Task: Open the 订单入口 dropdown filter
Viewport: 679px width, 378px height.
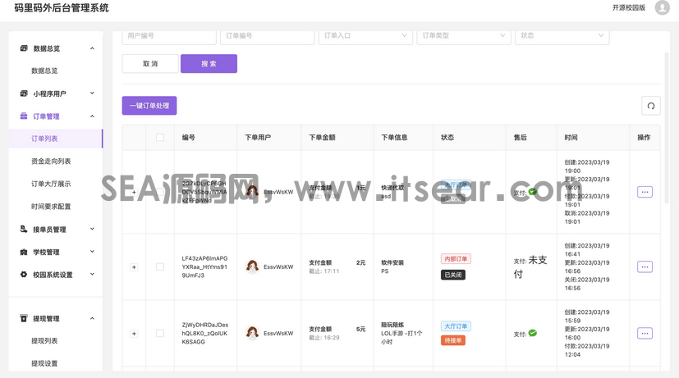Action: tap(365, 36)
